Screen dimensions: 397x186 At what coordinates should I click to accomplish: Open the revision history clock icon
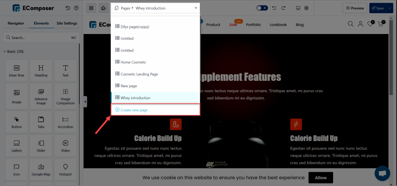pos(67,8)
